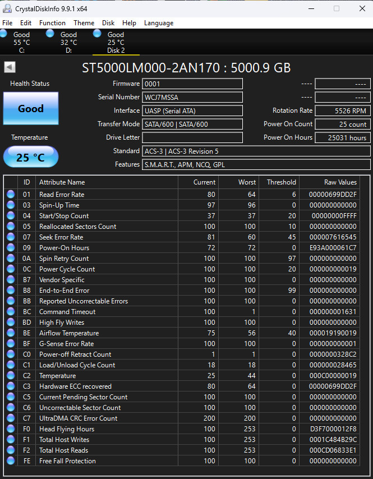Click the Current column header
This screenshot has width=373, height=479.
coord(198,182)
